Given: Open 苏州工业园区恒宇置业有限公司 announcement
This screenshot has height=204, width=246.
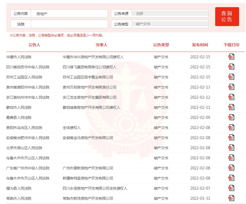Looking at the screenshot, I should pyautogui.click(x=88, y=77).
